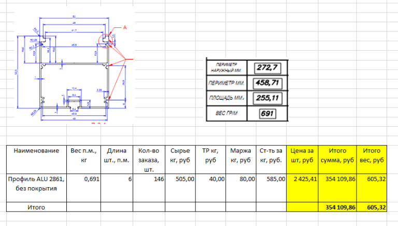This screenshot has width=398, height=226.
Task: Select 605,32 in the profile row
Action: pyautogui.click(x=372, y=188)
